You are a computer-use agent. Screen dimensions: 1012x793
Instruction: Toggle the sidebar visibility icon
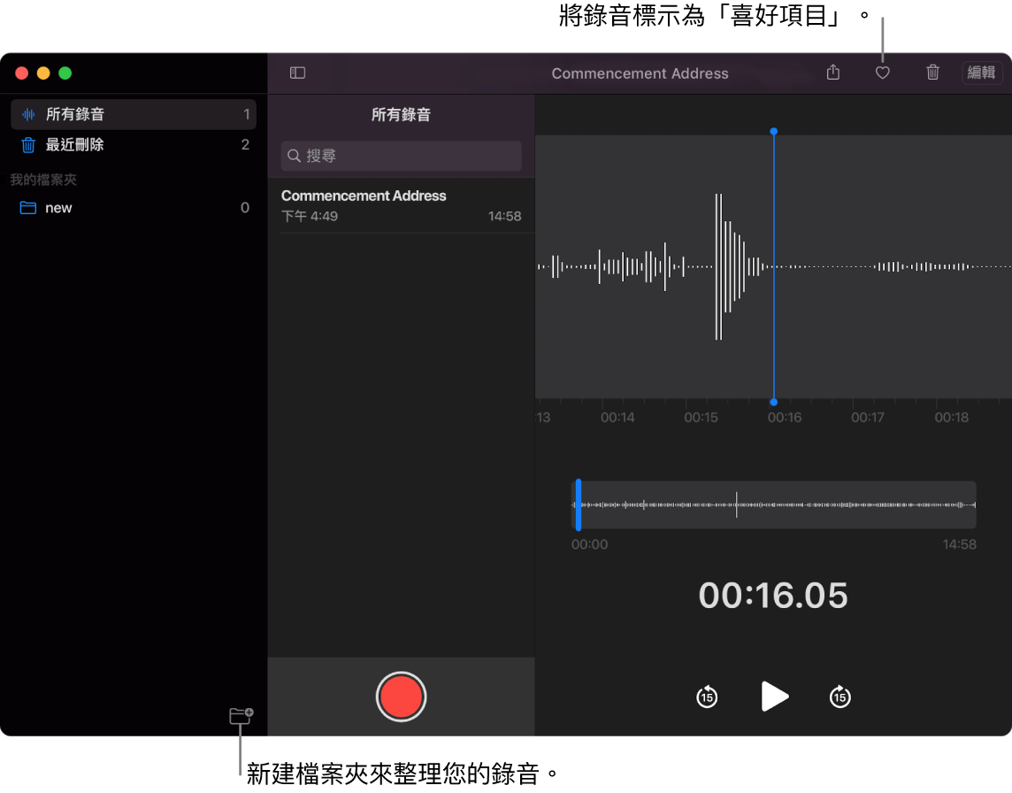(296, 73)
